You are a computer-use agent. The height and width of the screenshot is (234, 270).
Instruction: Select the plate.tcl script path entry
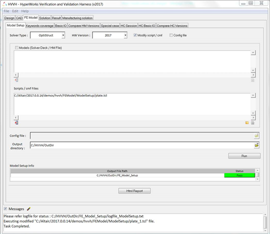(60, 96)
